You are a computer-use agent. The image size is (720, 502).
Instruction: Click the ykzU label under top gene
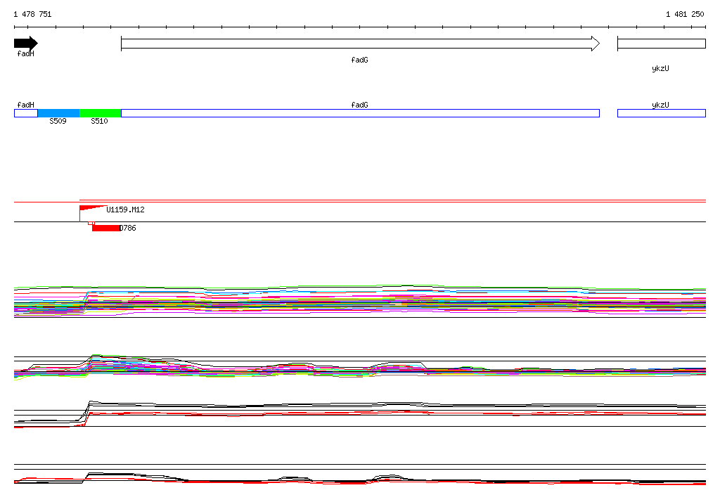tap(660, 68)
